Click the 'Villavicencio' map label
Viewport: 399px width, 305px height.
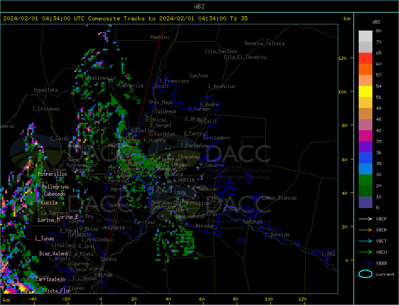[x=99, y=78]
